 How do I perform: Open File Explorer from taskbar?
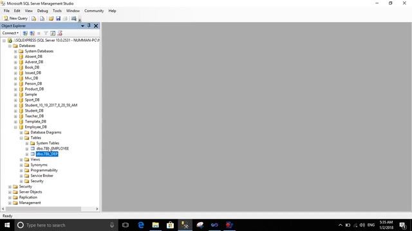(x=156, y=225)
